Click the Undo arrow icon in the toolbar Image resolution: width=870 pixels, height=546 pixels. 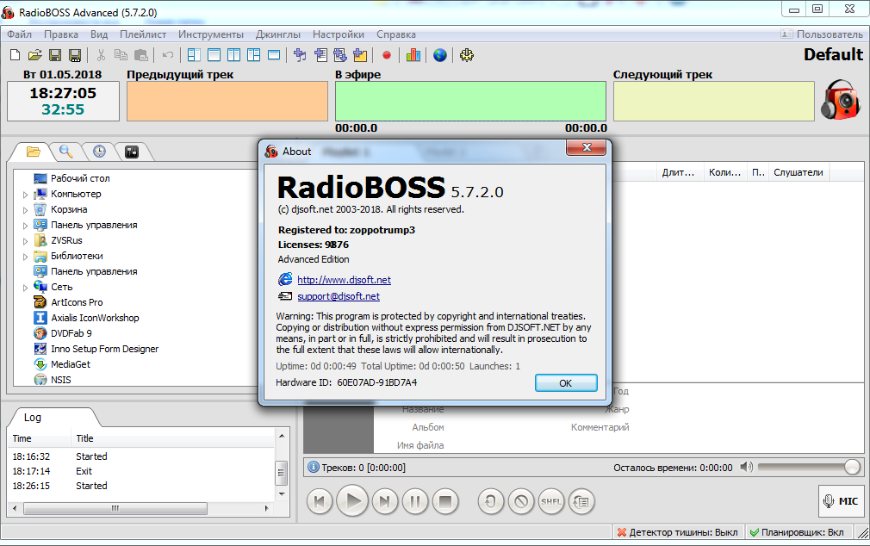click(168, 55)
